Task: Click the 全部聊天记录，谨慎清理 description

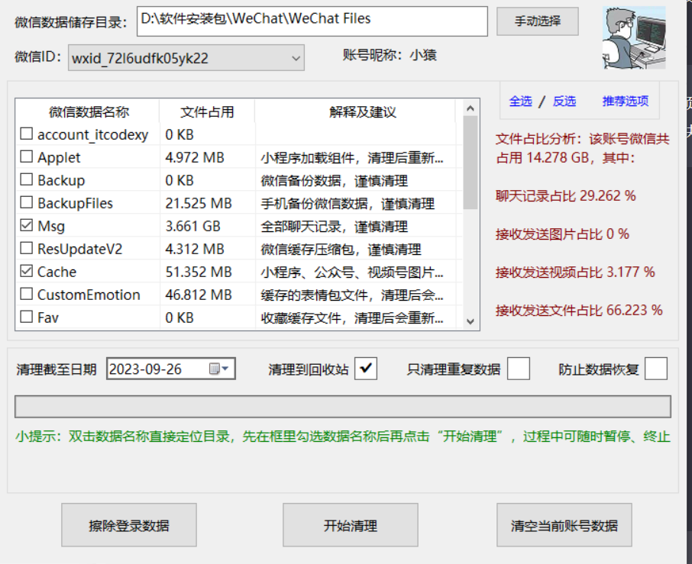Action: point(334,227)
